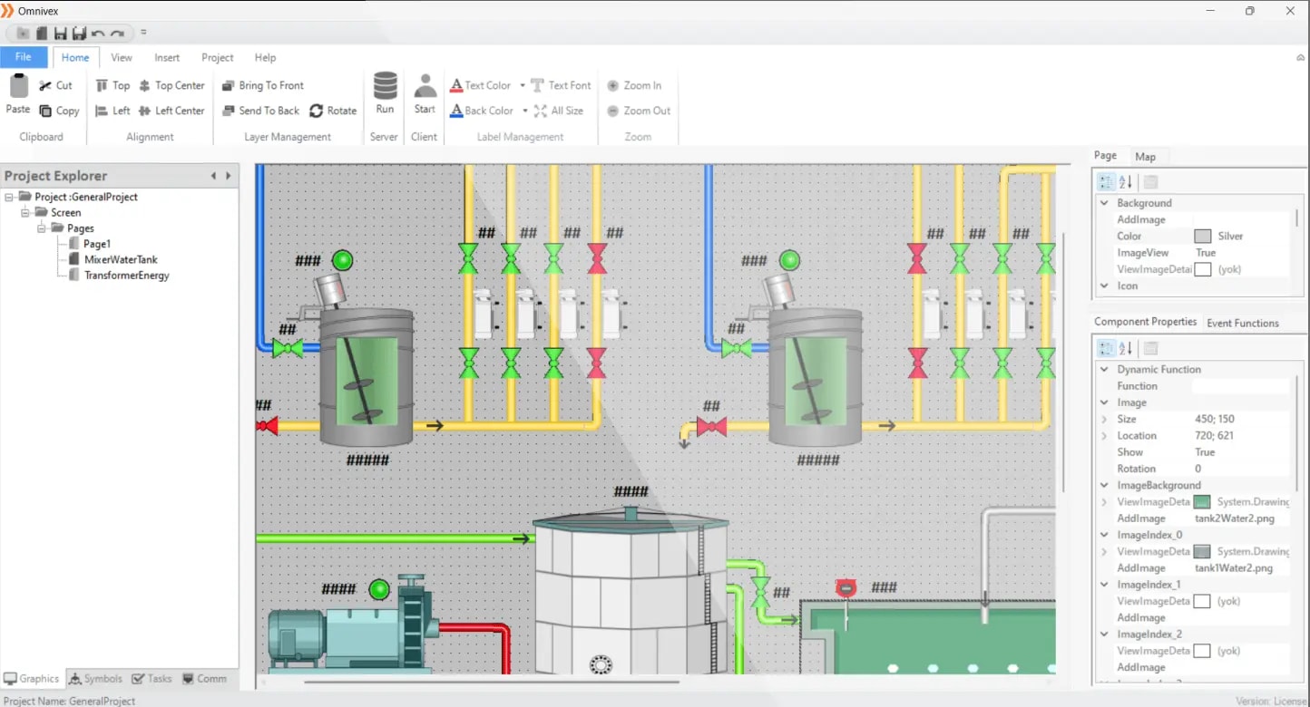Viewport: 1310px width, 707px height.
Task: Open the Text Color dropdown arrow
Action: (523, 85)
